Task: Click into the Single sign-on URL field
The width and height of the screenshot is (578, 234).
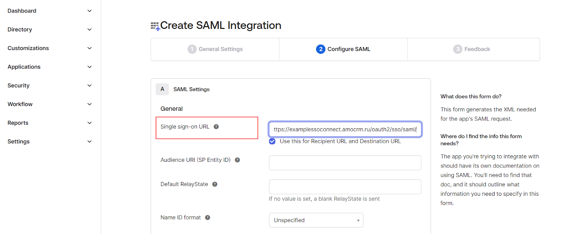Action: [x=345, y=129]
